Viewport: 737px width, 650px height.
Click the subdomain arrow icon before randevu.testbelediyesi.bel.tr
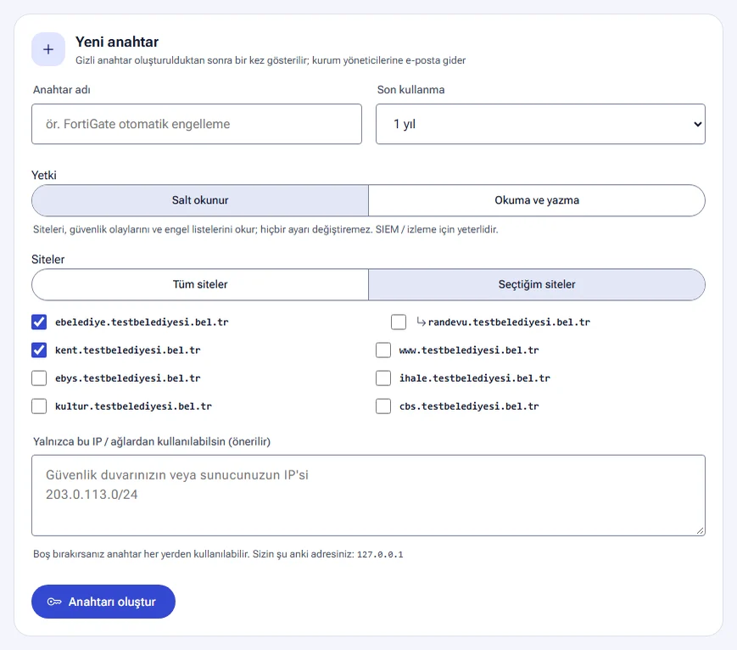pos(422,322)
